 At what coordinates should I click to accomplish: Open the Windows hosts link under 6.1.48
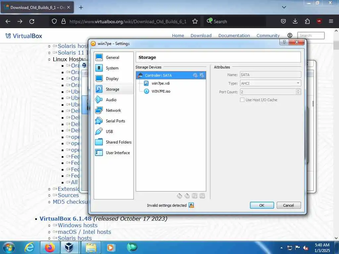coord(77,225)
